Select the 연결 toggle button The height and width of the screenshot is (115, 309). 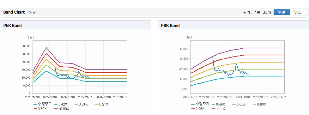282,12
